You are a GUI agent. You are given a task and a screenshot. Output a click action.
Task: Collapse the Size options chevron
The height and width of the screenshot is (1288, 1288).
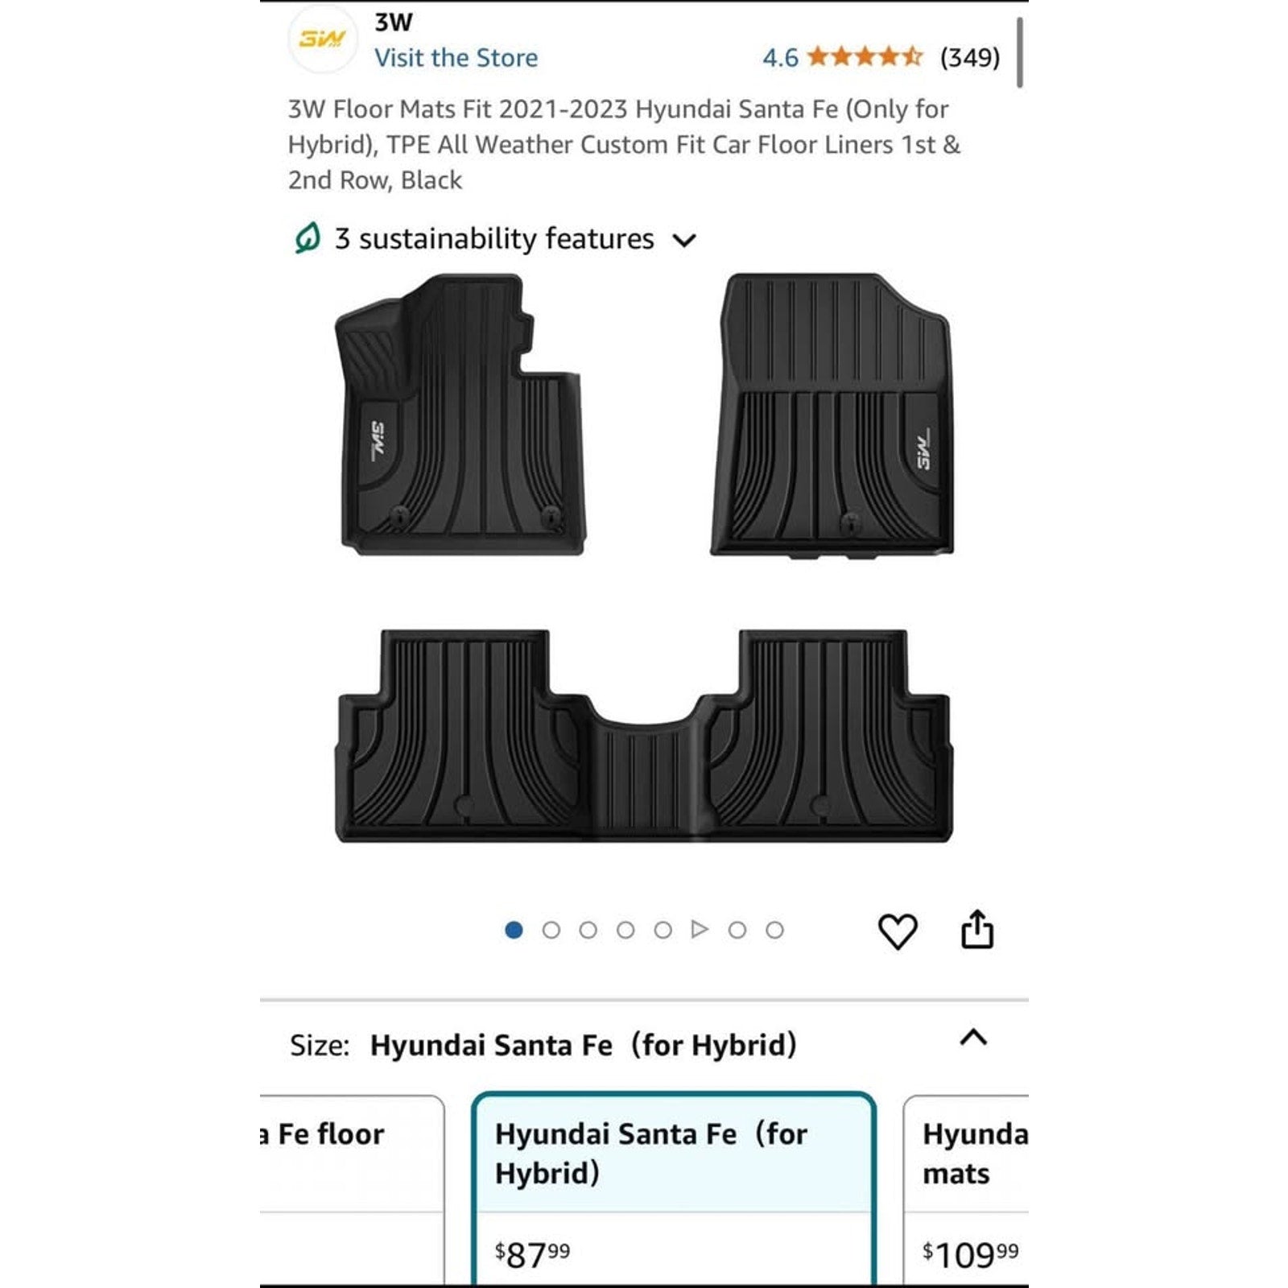coord(973,1037)
